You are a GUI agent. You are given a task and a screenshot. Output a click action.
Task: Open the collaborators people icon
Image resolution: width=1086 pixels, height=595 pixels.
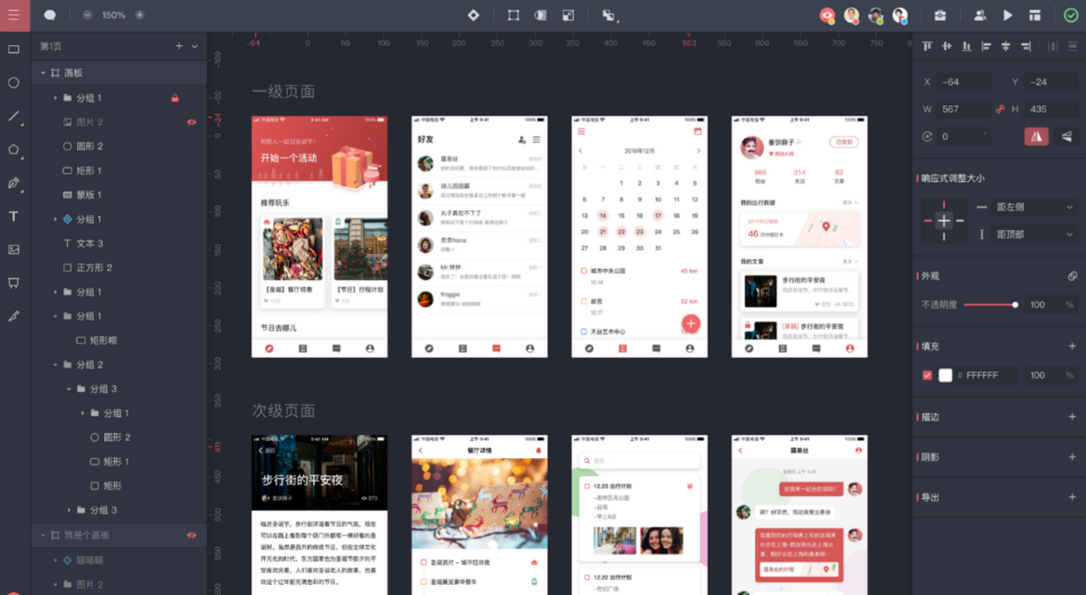click(980, 15)
